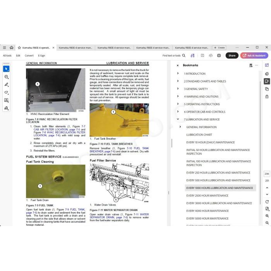Expand 6 OPERATOR CAB AND CONTROLS bookmark
The image size is (271, 271).
pyautogui.click(x=178, y=111)
